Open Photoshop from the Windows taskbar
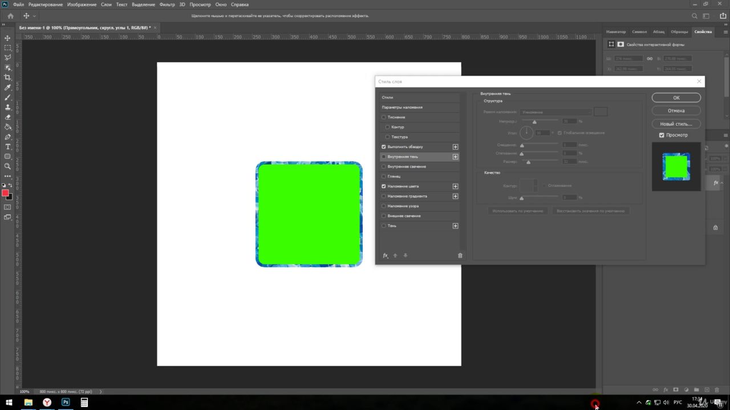Viewport: 730px width, 410px height. tap(66, 402)
